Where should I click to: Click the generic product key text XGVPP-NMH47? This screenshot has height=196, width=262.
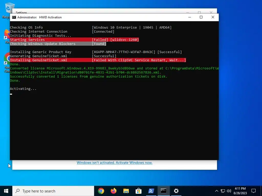124,52
